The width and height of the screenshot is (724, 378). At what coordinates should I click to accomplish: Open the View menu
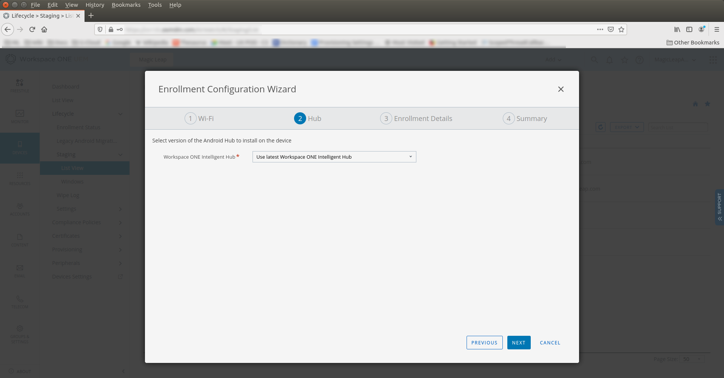(71, 5)
